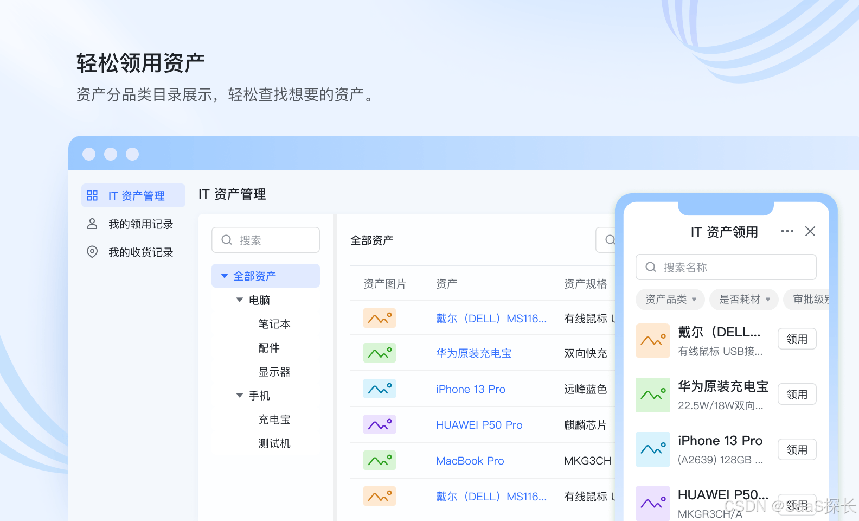The image size is (859, 521).
Task: Select 充电宝 in the category tree
Action: point(274,420)
